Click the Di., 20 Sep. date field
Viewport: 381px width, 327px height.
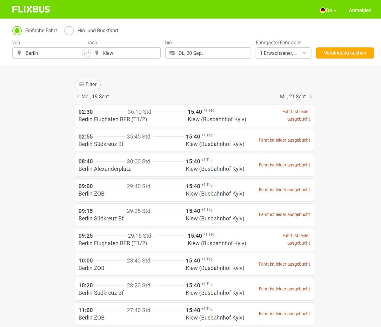click(x=208, y=53)
